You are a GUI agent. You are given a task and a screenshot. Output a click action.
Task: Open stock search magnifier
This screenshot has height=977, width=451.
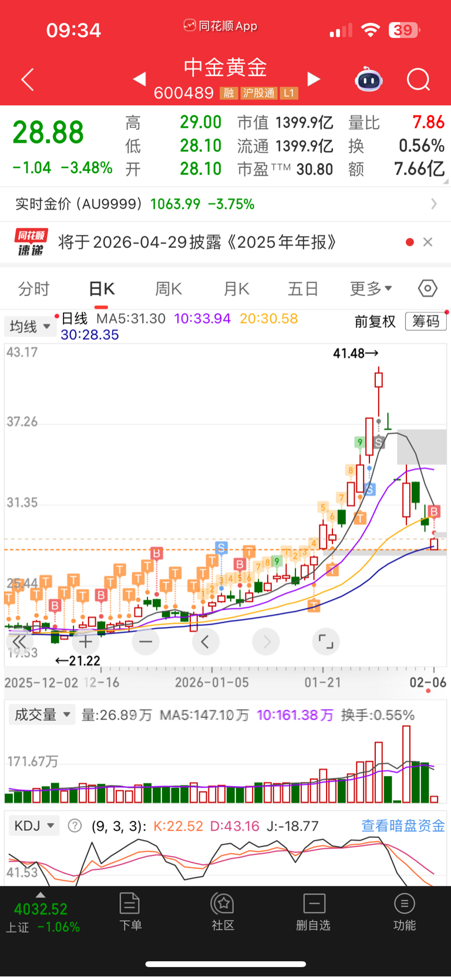pos(419,79)
